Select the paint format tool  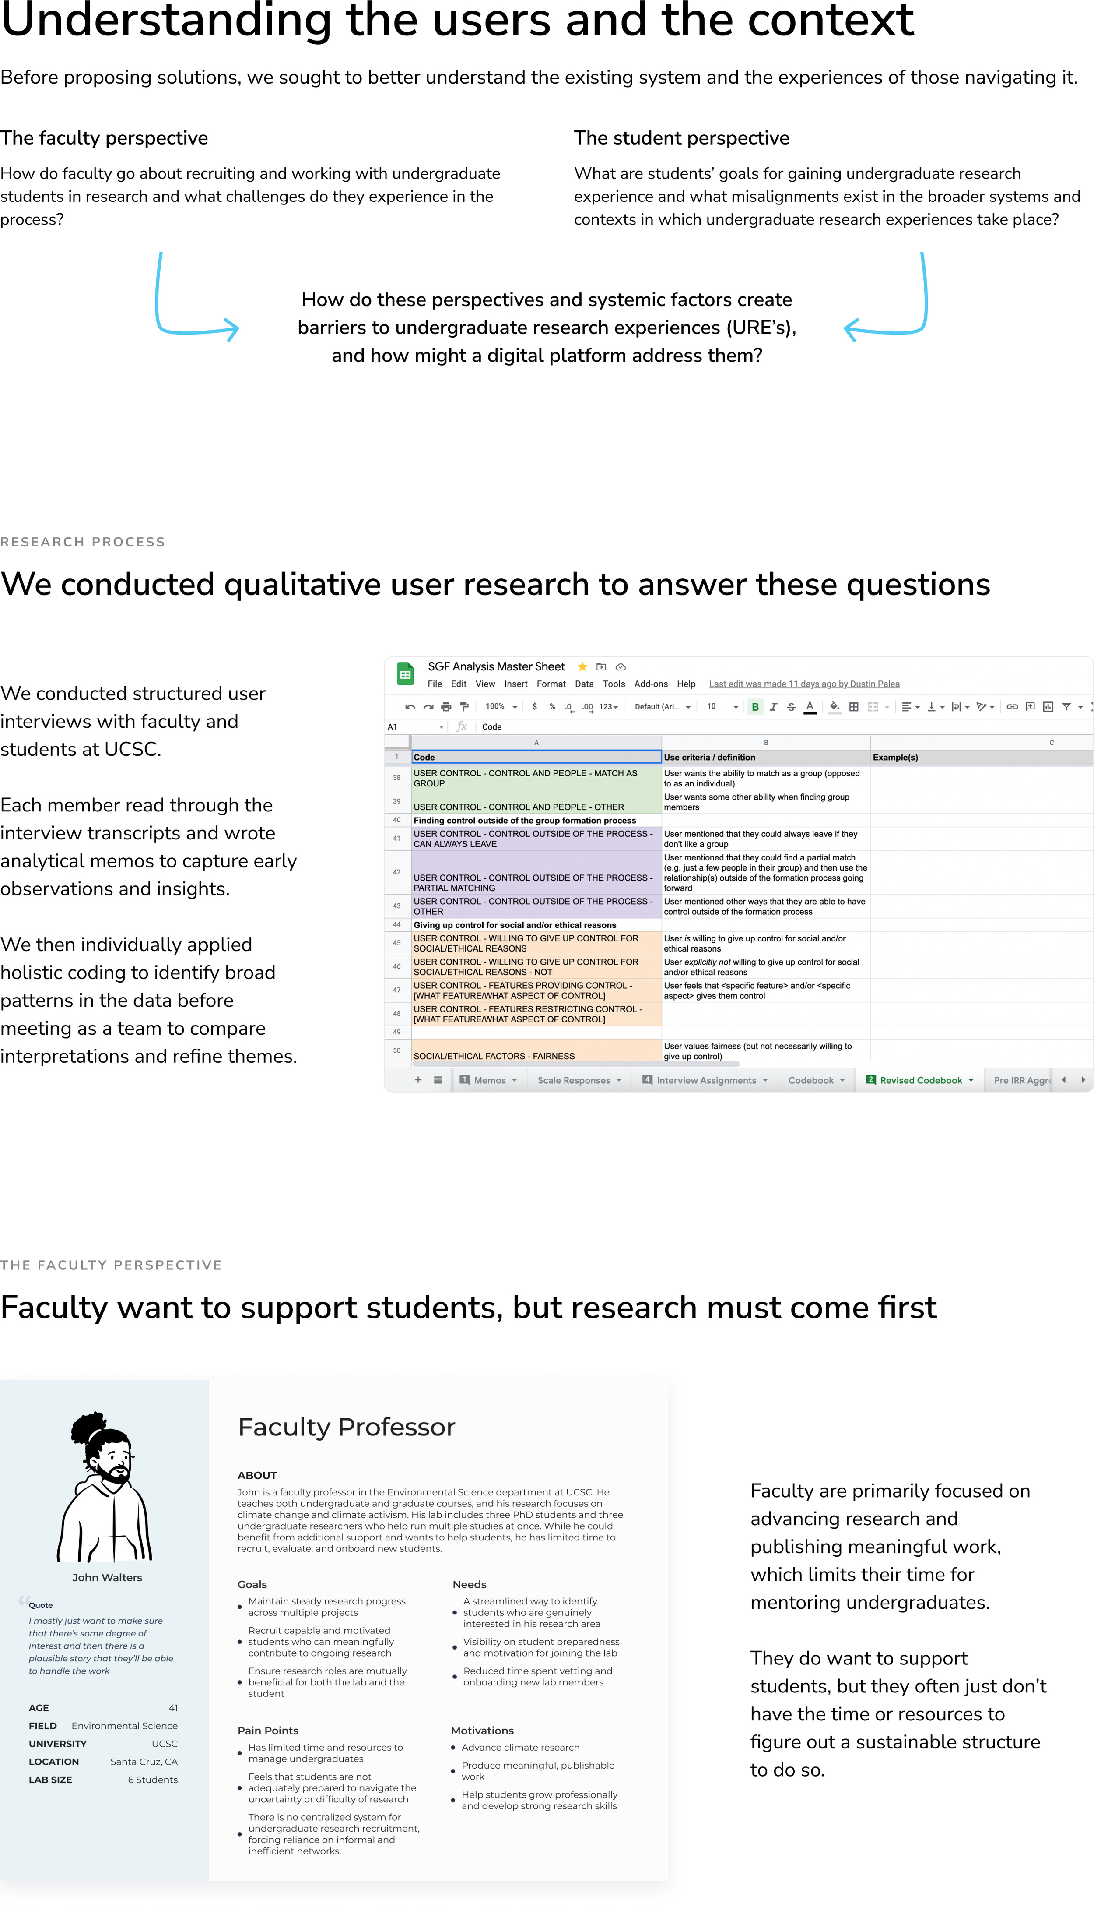[x=464, y=707]
